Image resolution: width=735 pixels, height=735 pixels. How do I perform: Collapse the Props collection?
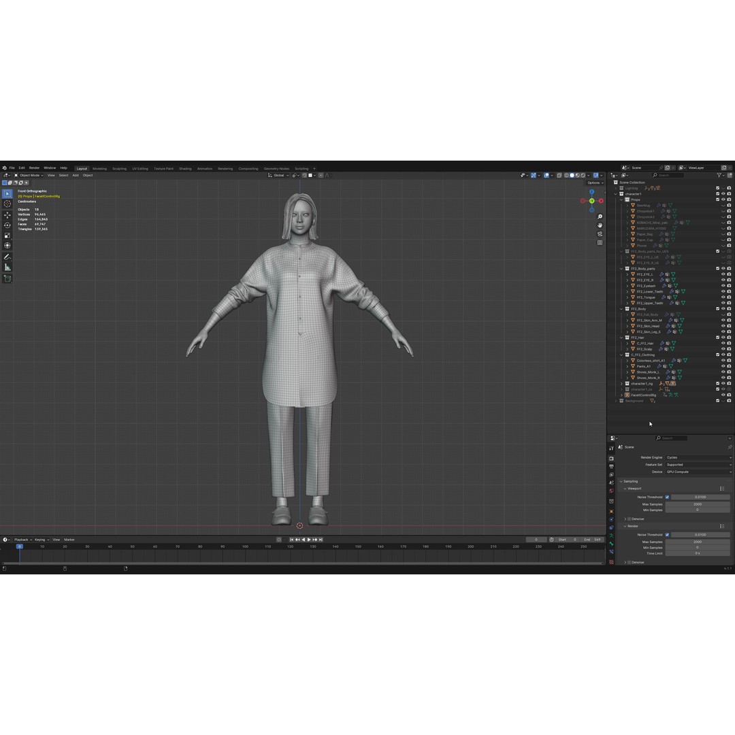tap(621, 199)
